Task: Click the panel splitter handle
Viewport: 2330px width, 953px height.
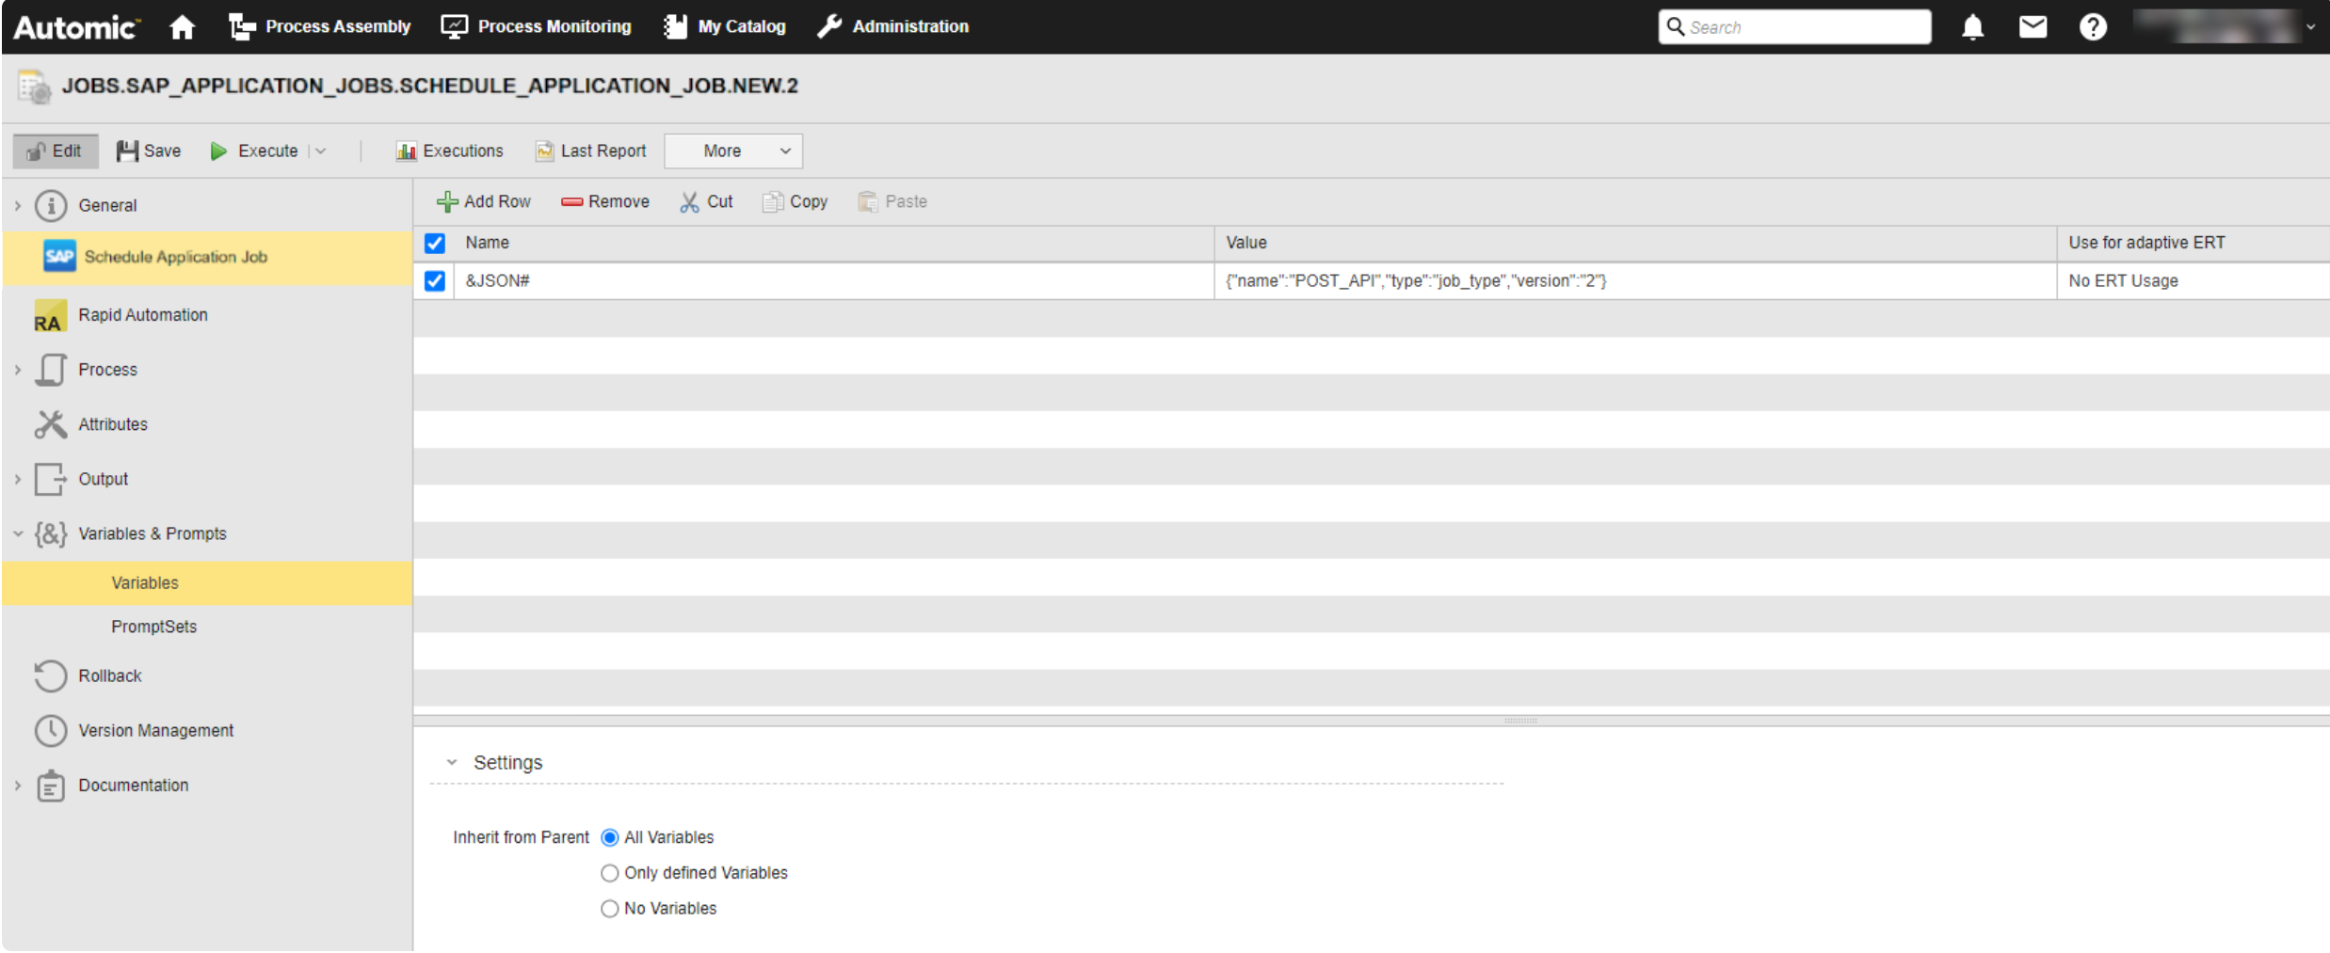Action: coord(1520,721)
